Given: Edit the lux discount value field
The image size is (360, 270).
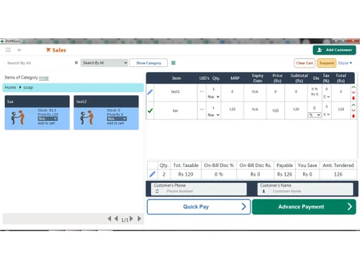Looking at the screenshot, I should [315, 108].
